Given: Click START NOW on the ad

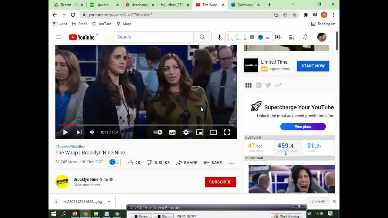Looking at the screenshot, I should click(313, 66).
